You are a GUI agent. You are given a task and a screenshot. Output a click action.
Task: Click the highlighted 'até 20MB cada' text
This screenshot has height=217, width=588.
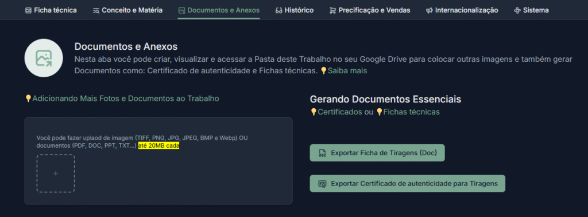(158, 146)
